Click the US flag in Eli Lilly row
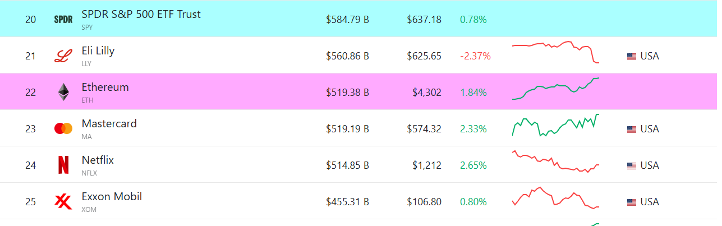 click(632, 57)
